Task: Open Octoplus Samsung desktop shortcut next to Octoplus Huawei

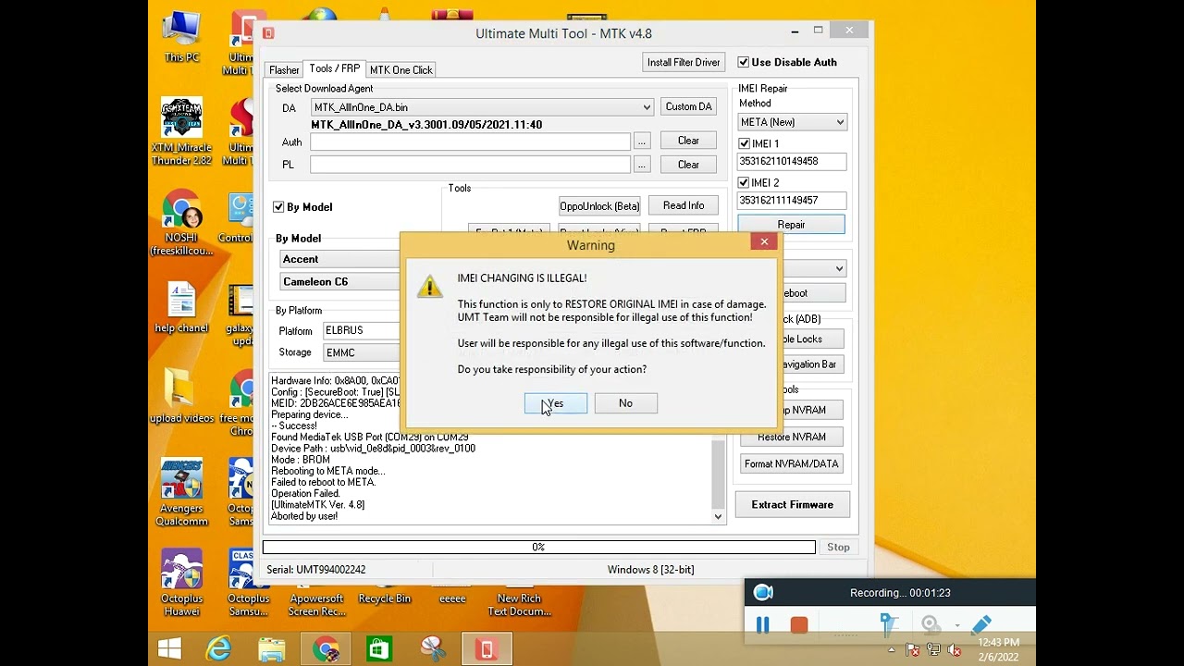Action: pos(247,583)
